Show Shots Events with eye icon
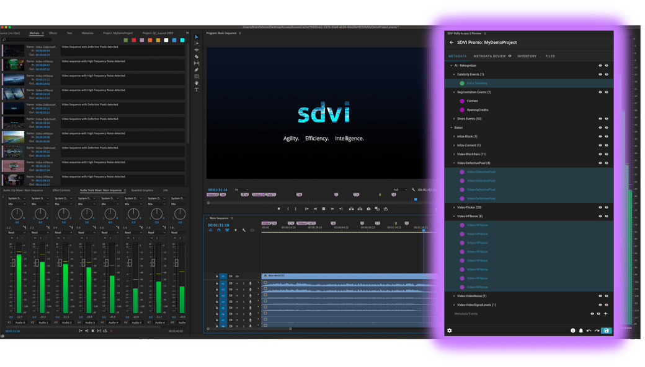This screenshot has height=367, width=645. pyautogui.click(x=600, y=119)
